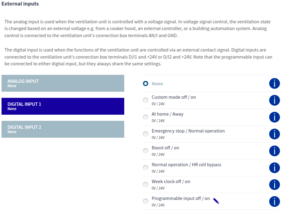Choose the At home / Away radio option
This screenshot has width=285, height=211.
pyautogui.click(x=145, y=117)
